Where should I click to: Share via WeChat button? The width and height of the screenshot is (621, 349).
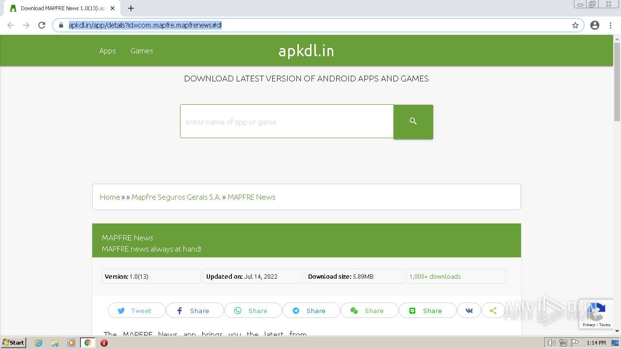[369, 311]
